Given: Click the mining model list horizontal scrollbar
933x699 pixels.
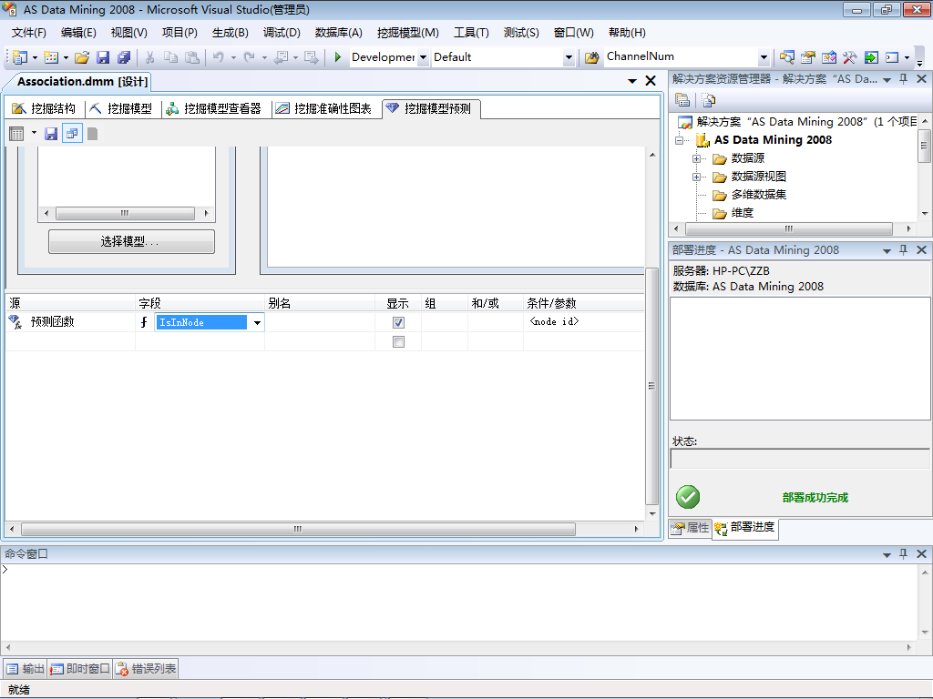Looking at the screenshot, I should point(126,213).
